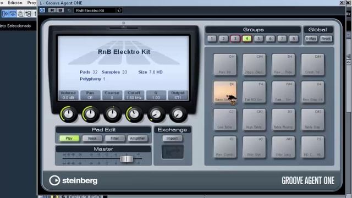Click the Output knob
This screenshot has height=198, width=352.
tap(178, 114)
